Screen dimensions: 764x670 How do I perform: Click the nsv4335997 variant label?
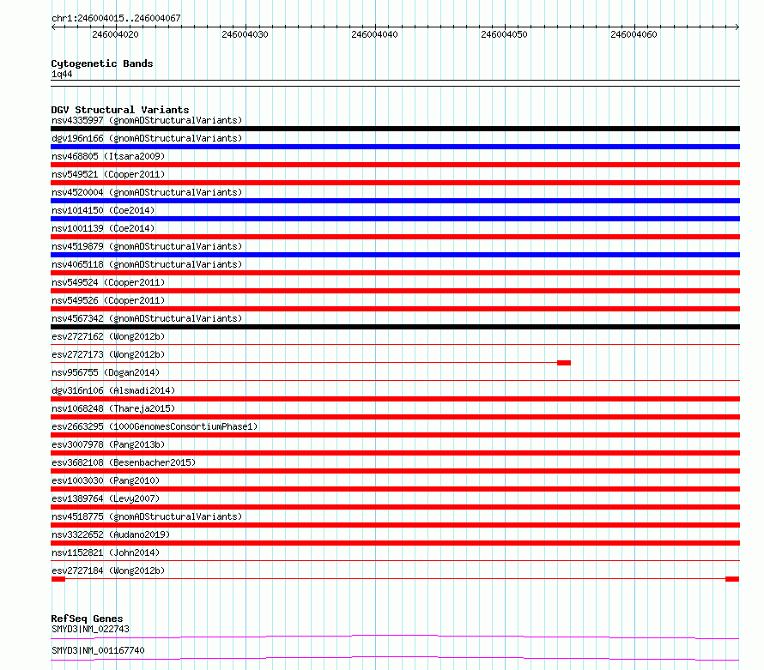(x=147, y=120)
